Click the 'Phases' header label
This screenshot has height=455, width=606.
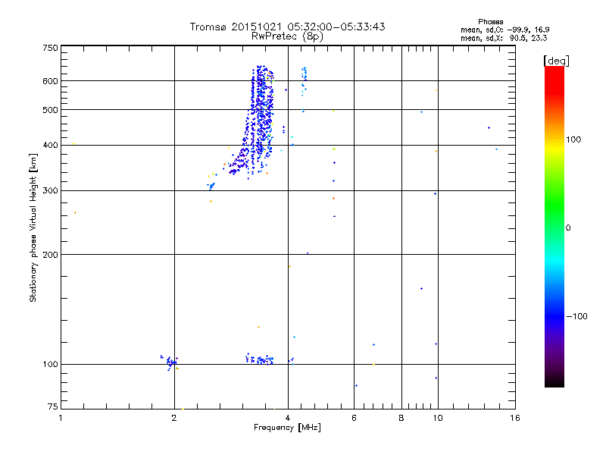pos(490,22)
